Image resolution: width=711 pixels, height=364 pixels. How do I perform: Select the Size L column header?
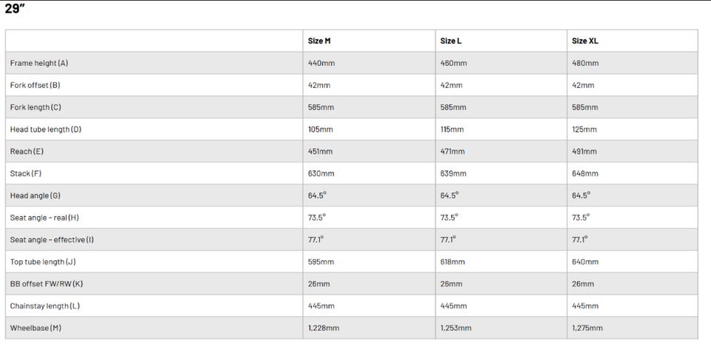pyautogui.click(x=450, y=41)
